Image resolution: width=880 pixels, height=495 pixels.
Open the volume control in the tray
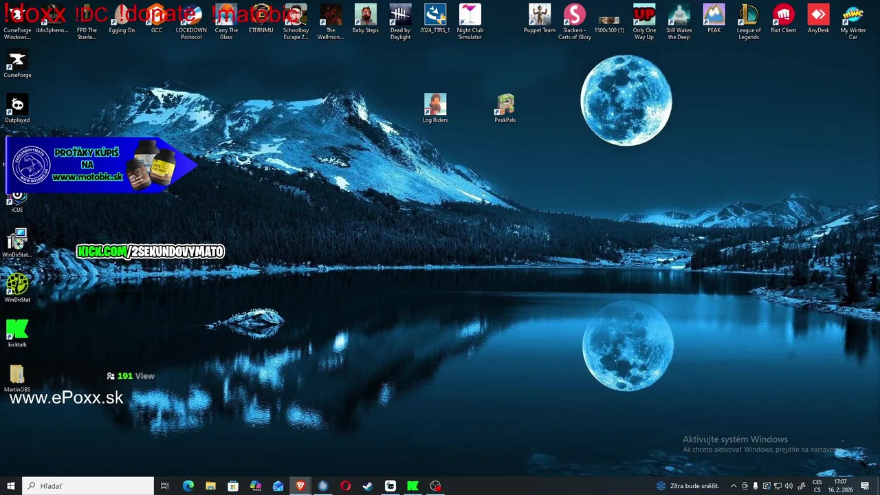pos(789,486)
